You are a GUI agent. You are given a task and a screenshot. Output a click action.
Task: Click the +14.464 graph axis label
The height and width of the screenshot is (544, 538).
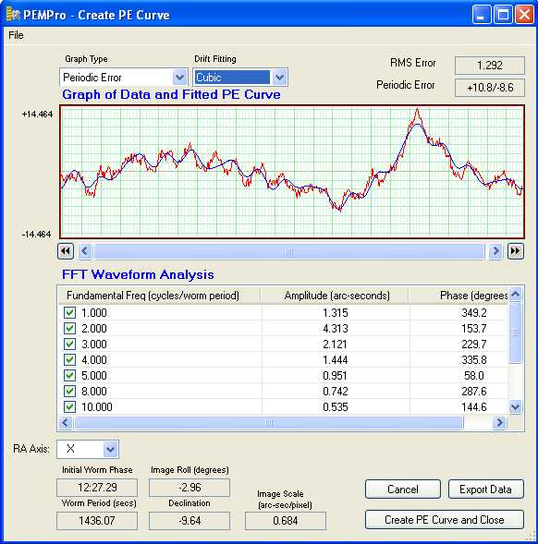[37, 114]
